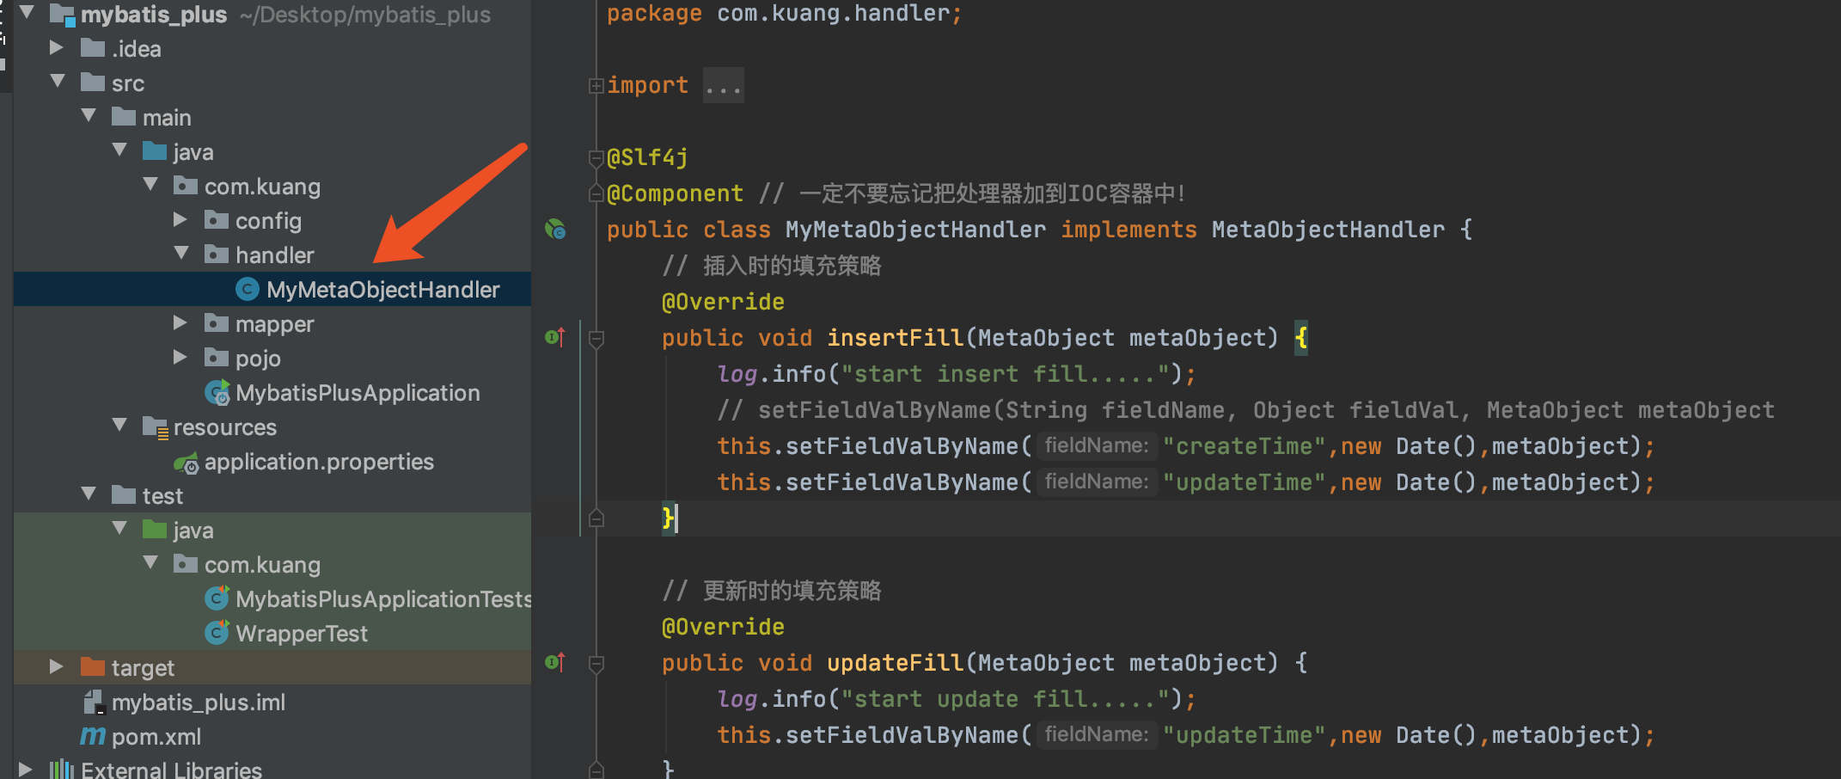Screen dimensions: 1841x779
Task: Click the test folder icon
Action: 124,495
